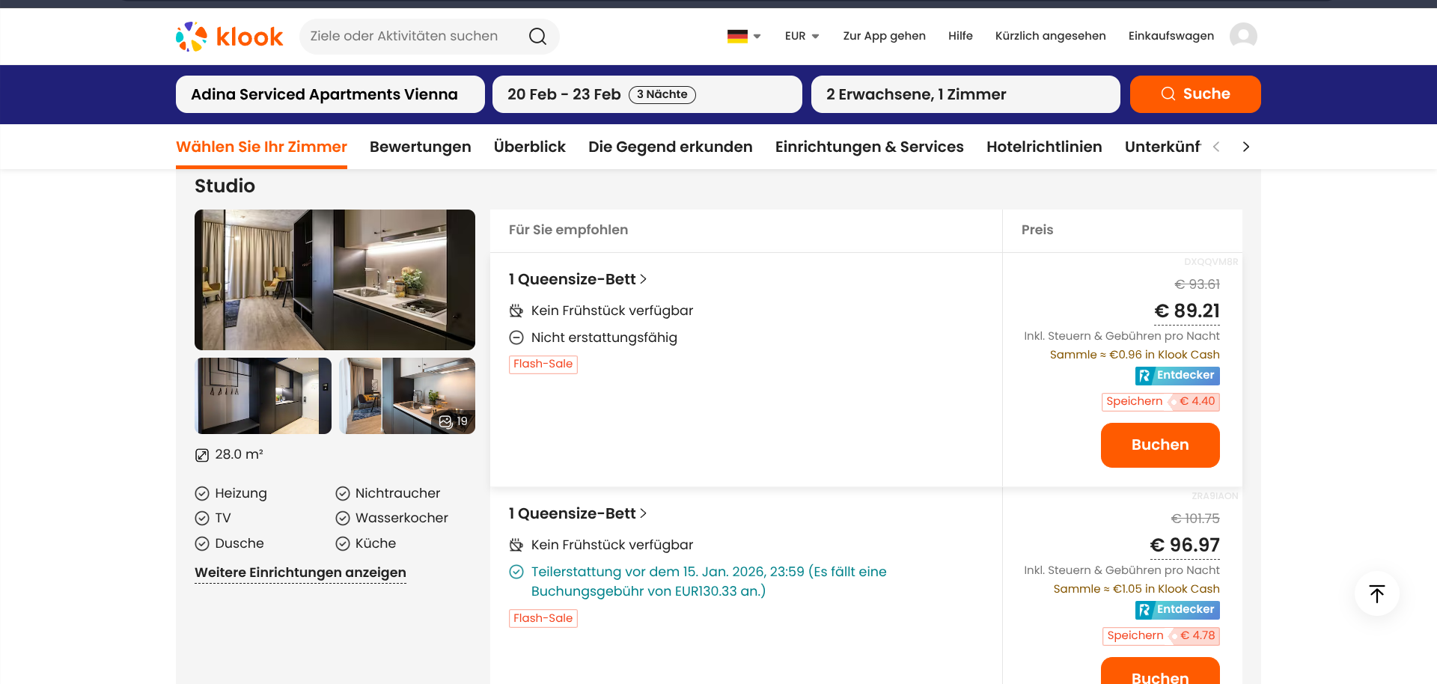This screenshot has height=684, width=1437.
Task: Click the search magnifier icon in header
Action: 537,36
